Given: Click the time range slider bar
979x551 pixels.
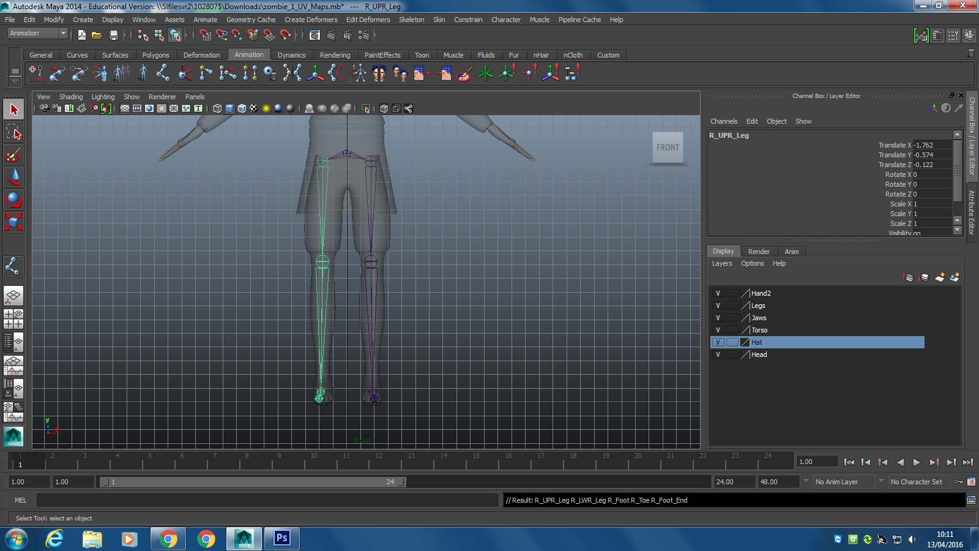Looking at the screenshot, I should coord(252,482).
